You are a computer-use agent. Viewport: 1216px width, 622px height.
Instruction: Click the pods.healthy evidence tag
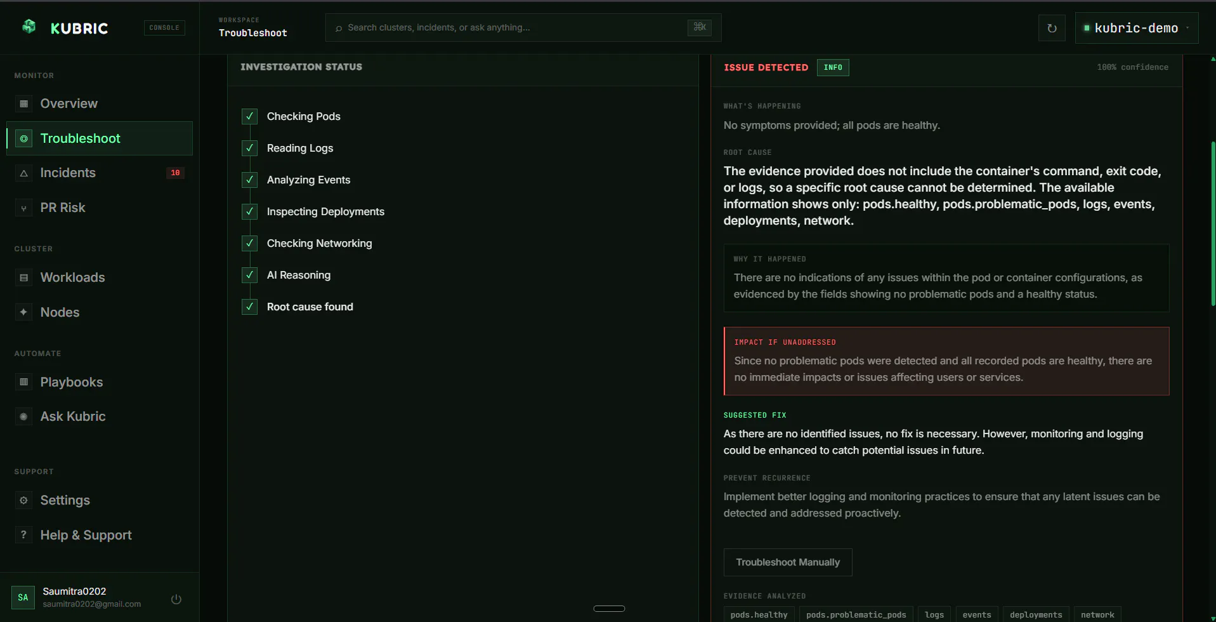click(x=759, y=615)
